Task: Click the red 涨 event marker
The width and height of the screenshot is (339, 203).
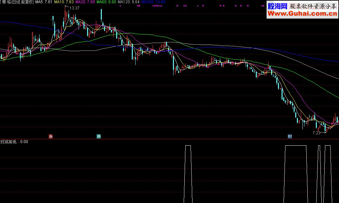Action: tap(51, 136)
